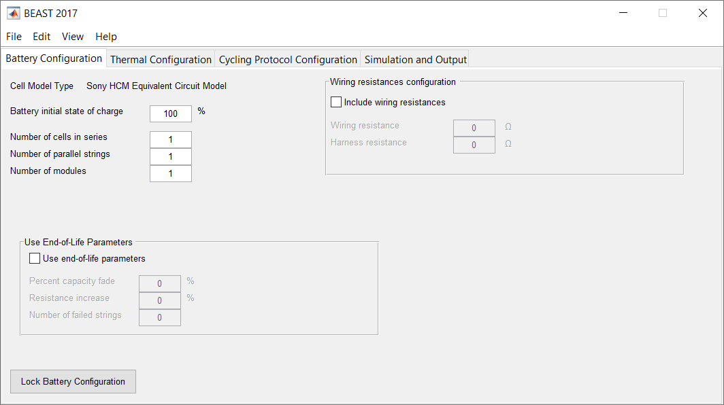Screen dimensions: 724x405
Task: Return to the Battery Configuration tab
Action: pyautogui.click(x=53, y=58)
